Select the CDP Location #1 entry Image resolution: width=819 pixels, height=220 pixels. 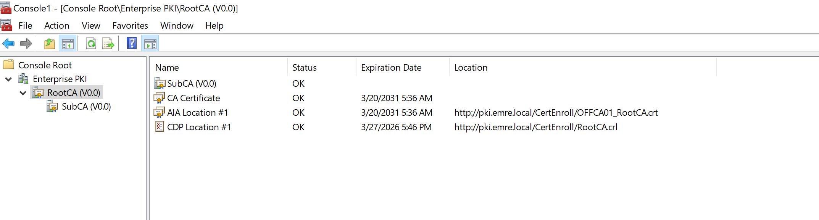tap(199, 127)
